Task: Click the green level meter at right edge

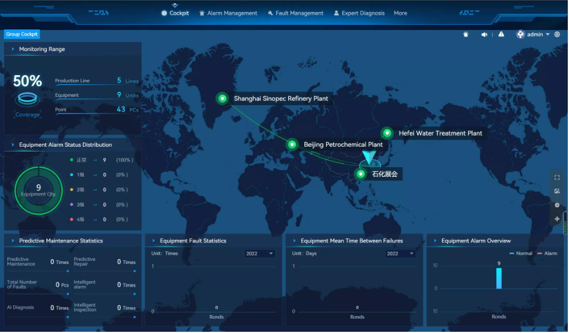Action: tap(565, 224)
